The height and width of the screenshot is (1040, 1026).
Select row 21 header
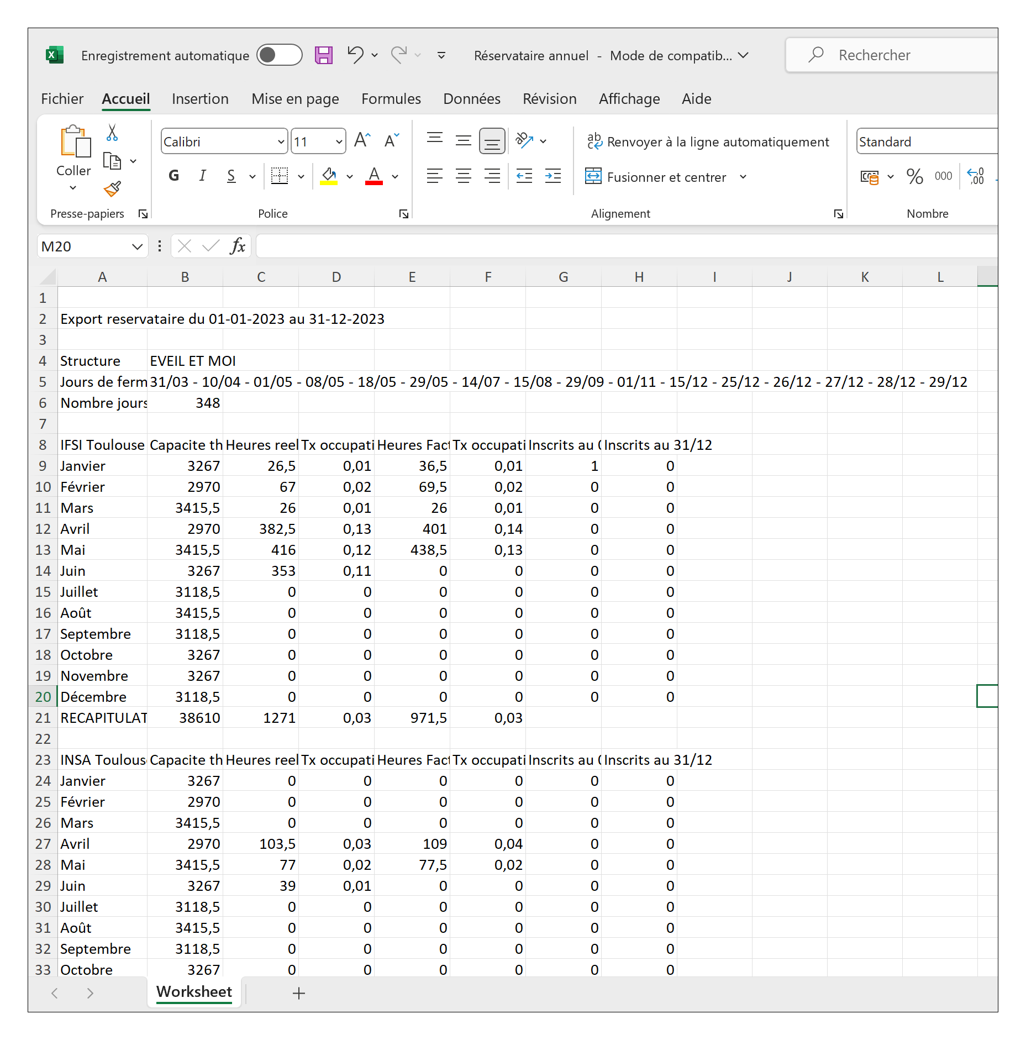point(43,718)
